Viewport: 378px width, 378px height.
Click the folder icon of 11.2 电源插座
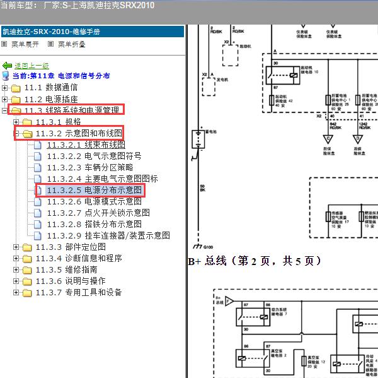(x=16, y=100)
